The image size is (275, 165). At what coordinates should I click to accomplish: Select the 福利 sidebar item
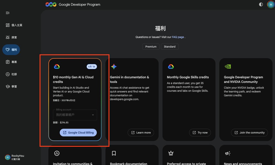click(11, 50)
